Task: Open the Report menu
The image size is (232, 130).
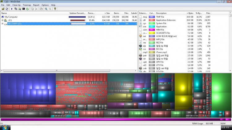Action: [x=36, y=5]
